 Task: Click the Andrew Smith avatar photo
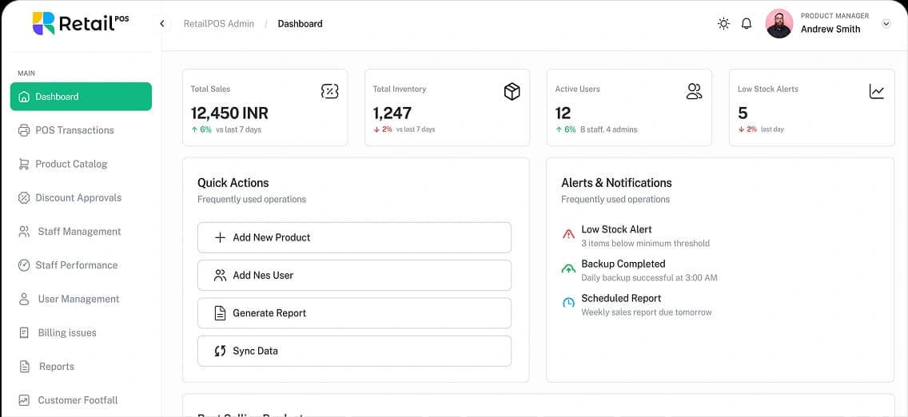779,23
